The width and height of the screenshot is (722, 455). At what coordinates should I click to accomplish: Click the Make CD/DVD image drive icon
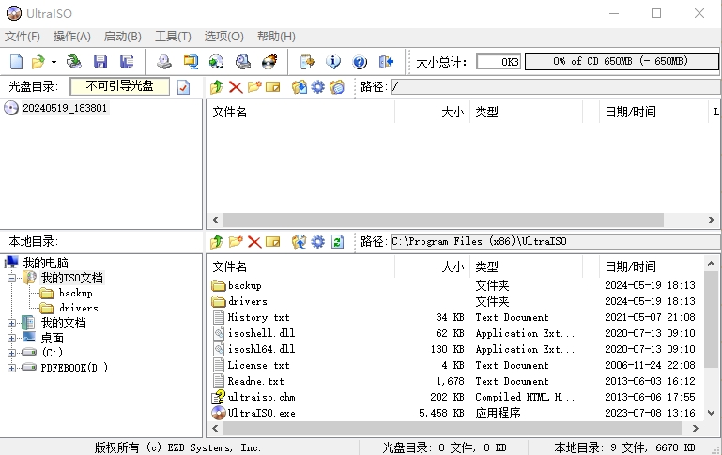click(164, 62)
